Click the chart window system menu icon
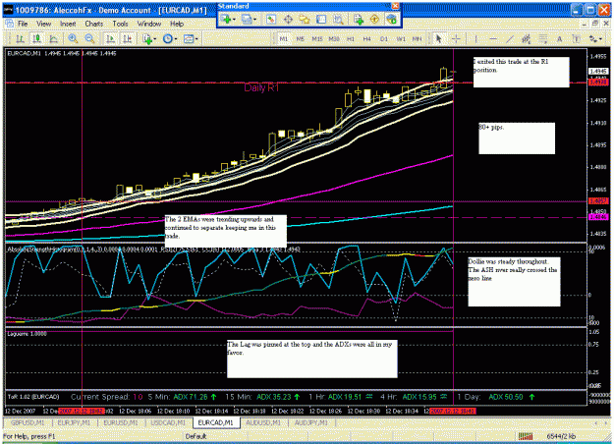The width and height of the screenshot is (614, 444). coord(10,24)
